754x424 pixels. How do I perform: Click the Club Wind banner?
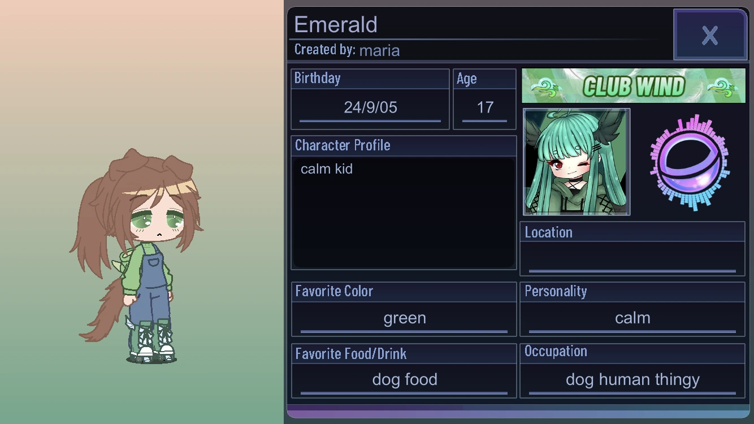(634, 86)
